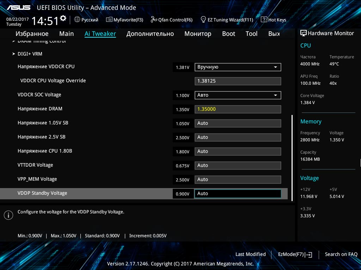
Task: Click the 4000 MHz CPU frequency value
Action: tap(310, 64)
